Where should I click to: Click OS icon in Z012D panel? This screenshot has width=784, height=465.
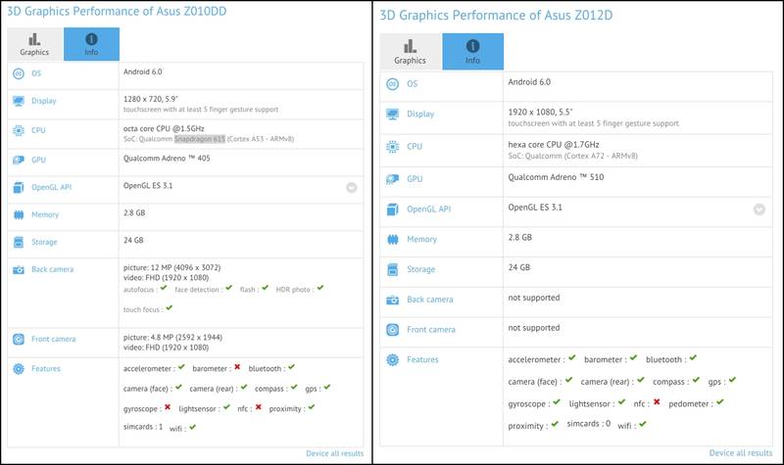(x=393, y=84)
